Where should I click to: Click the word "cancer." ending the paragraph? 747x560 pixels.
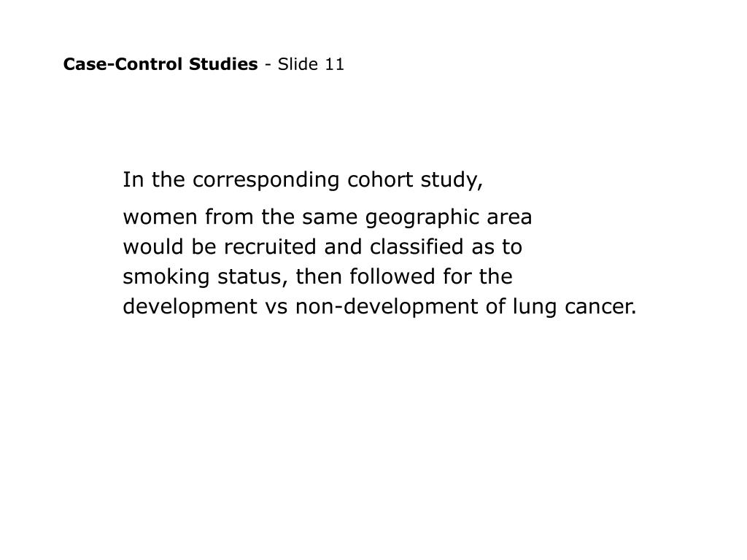click(600, 308)
